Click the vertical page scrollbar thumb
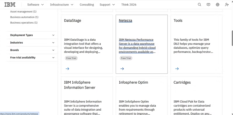Image resolution: width=233 pixels, height=115 pixels. [232, 38]
